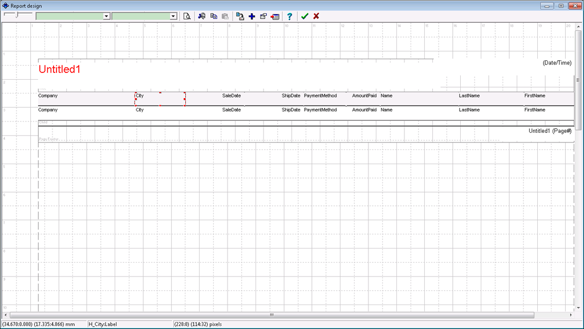This screenshot has width=584, height=329.
Task: Open help with the question mark icon
Action: (290, 16)
